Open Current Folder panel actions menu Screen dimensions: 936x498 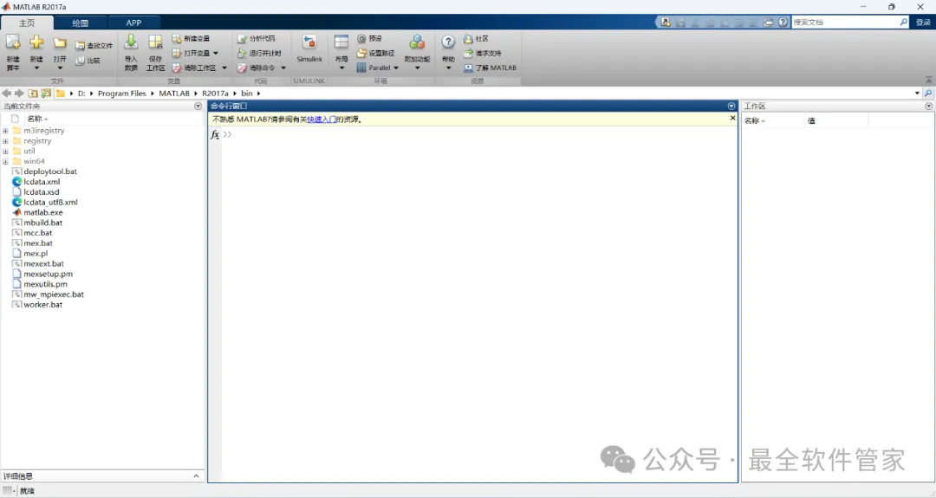(x=198, y=107)
